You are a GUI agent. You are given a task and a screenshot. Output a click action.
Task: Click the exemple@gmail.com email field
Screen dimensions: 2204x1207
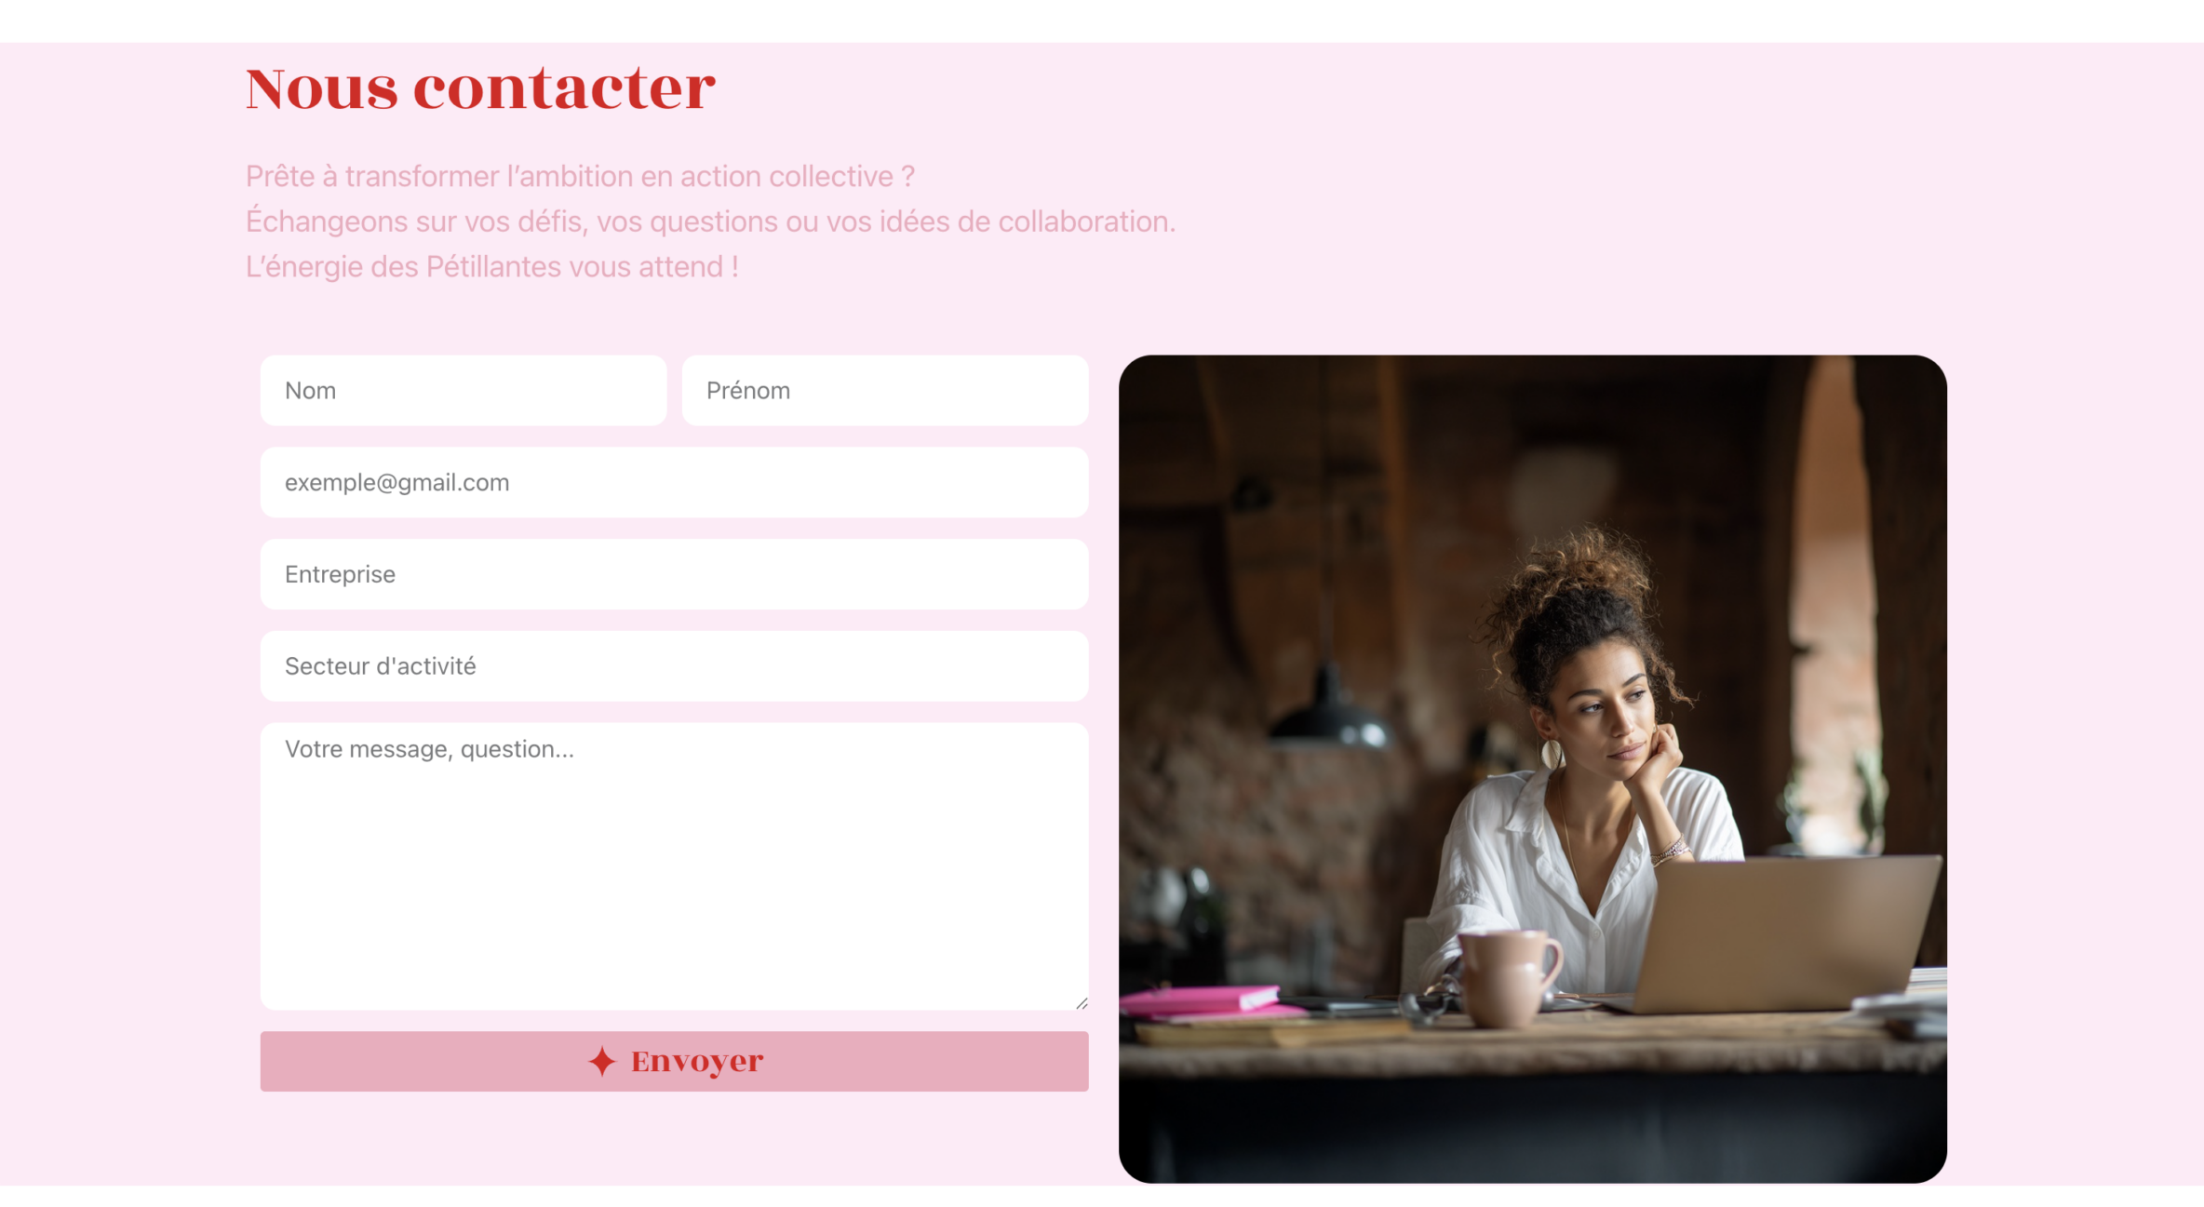point(675,482)
